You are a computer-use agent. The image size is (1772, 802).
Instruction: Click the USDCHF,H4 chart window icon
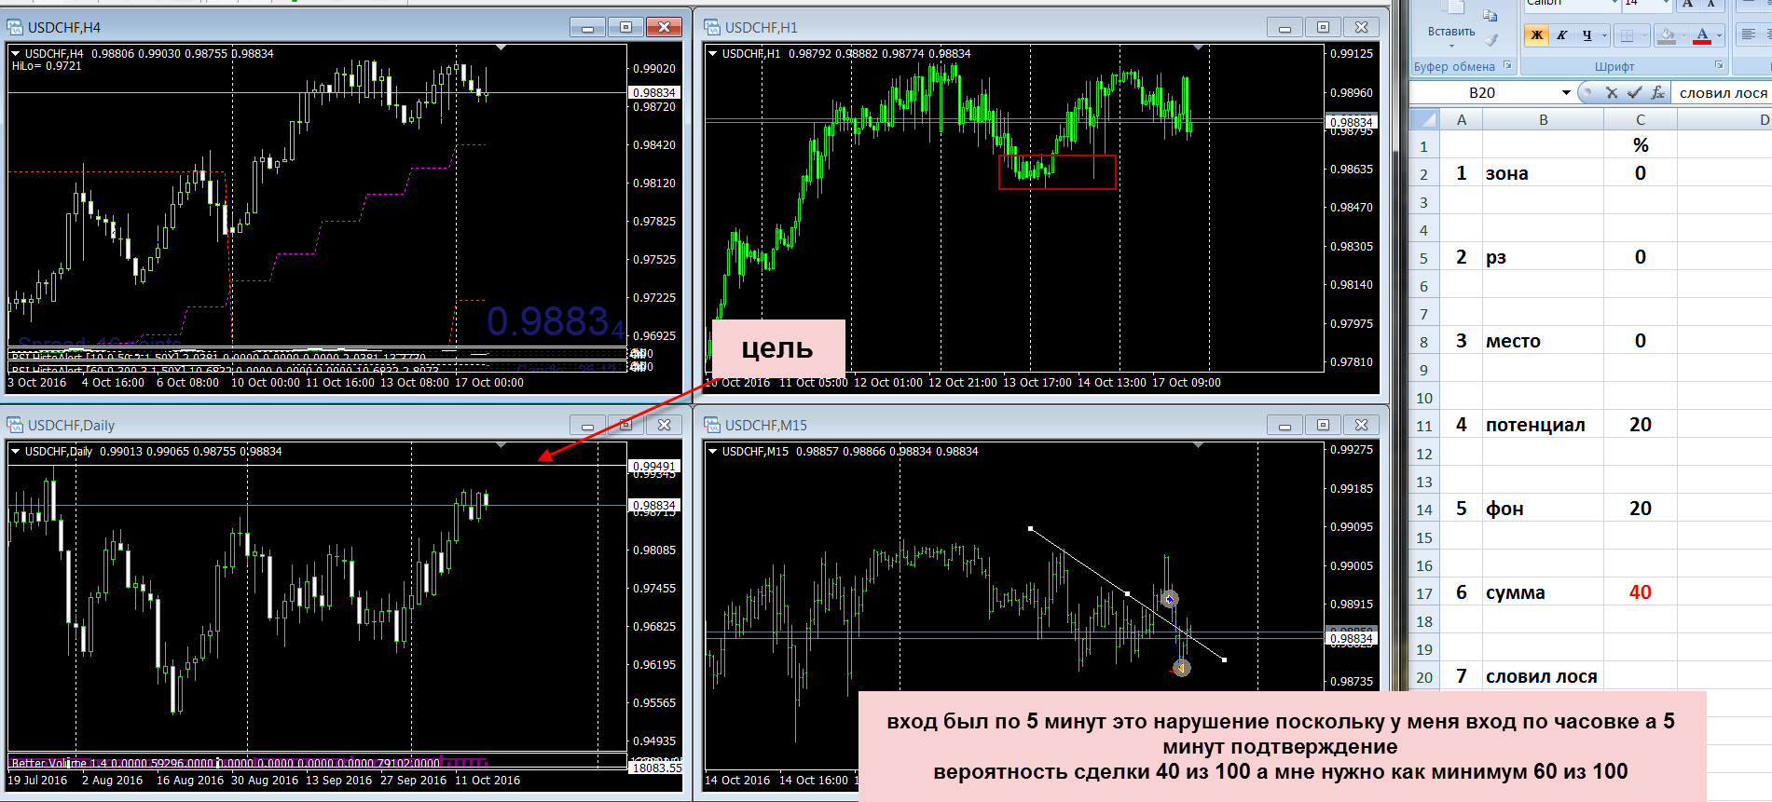coord(16,27)
